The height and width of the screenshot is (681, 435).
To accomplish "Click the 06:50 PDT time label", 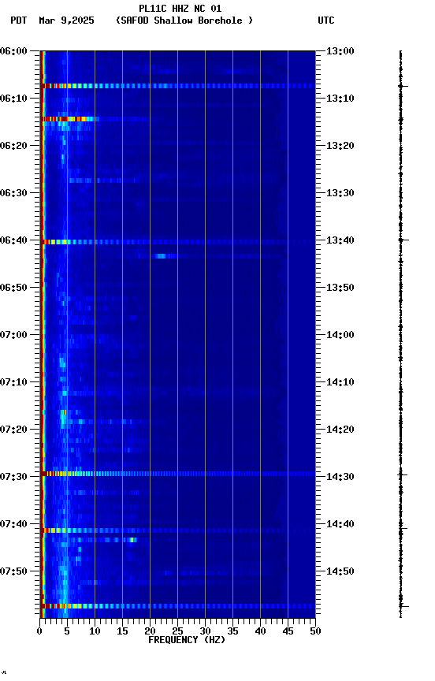I will pyautogui.click(x=13, y=288).
